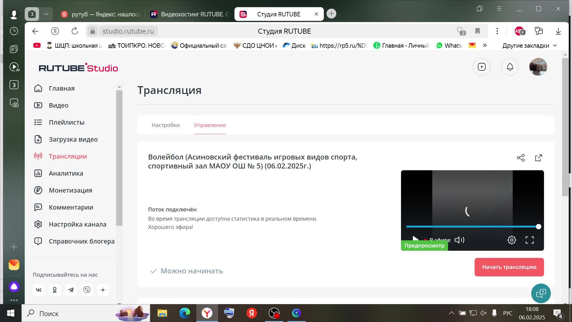This screenshot has height=322, width=572.
Task: Enter fullscreen in preview player
Action: coord(529,240)
